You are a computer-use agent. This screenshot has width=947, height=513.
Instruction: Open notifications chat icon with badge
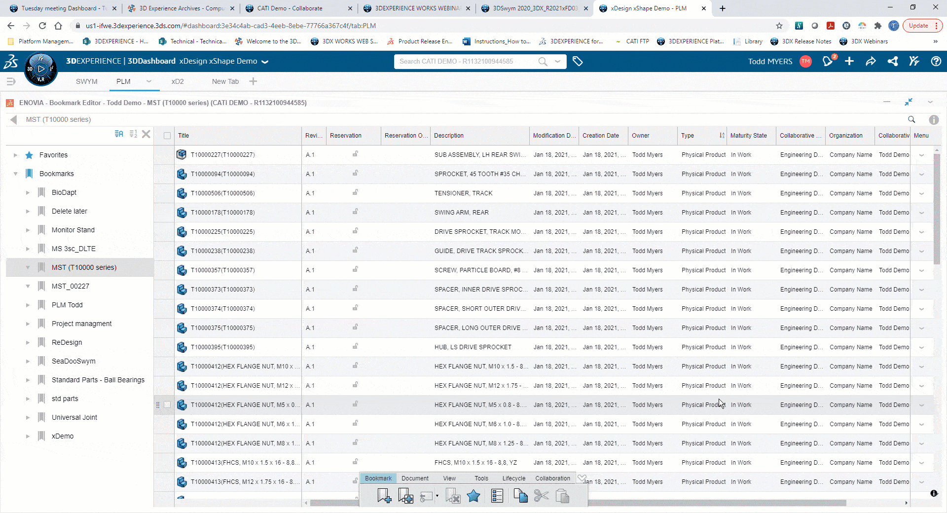coord(828,61)
